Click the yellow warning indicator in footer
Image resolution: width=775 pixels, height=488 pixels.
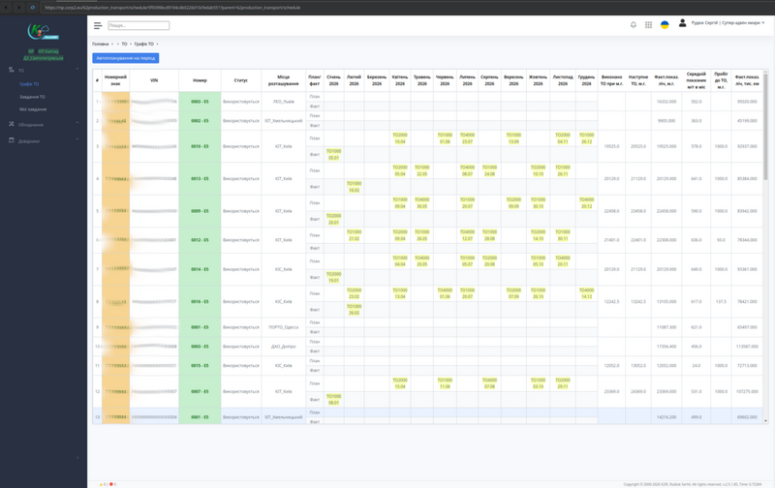click(102, 484)
